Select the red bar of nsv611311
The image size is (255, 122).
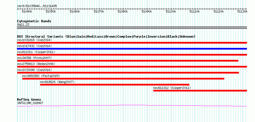[132, 55]
